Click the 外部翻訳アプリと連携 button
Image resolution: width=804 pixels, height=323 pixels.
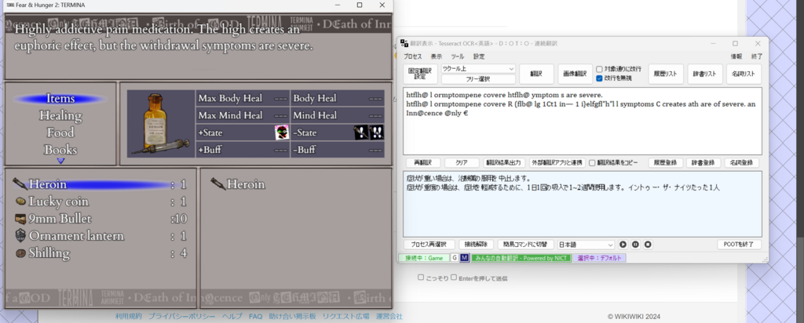click(x=557, y=163)
